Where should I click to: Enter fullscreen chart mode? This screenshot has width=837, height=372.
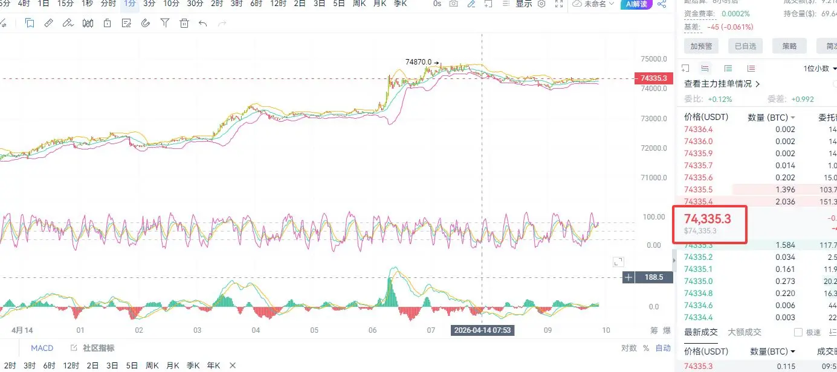coord(560,4)
